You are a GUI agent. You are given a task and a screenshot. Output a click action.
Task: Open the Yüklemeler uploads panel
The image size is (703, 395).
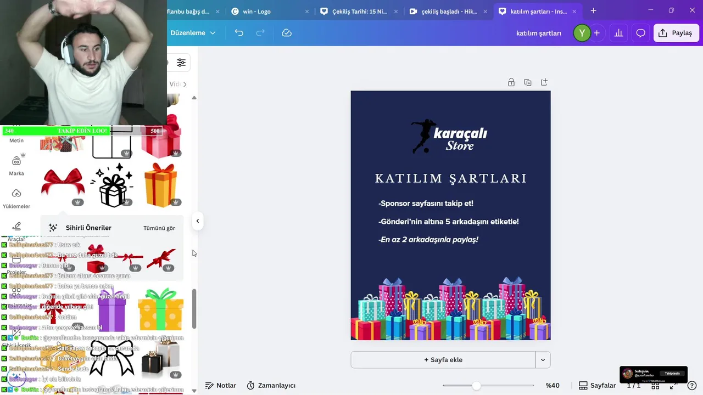[16, 198]
